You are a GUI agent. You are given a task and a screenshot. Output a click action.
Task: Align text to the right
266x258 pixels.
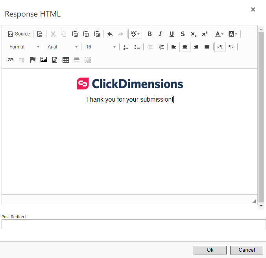click(x=196, y=47)
